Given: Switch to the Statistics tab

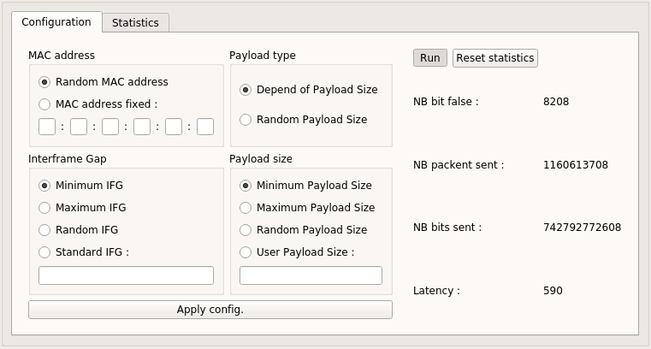Looking at the screenshot, I should [135, 22].
